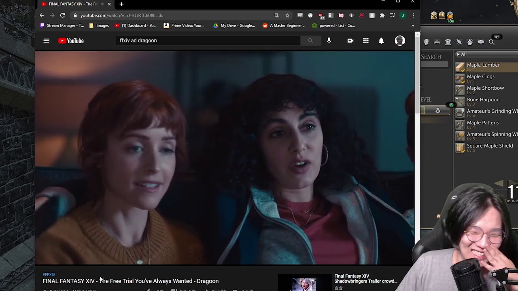The width and height of the screenshot is (518, 291).
Task: Select the Amateur's Grinding Wheel recipe
Action: pyautogui.click(x=486, y=113)
